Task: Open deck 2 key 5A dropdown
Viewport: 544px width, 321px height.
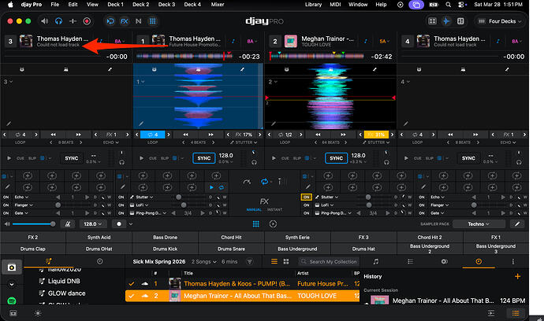Action: click(384, 41)
